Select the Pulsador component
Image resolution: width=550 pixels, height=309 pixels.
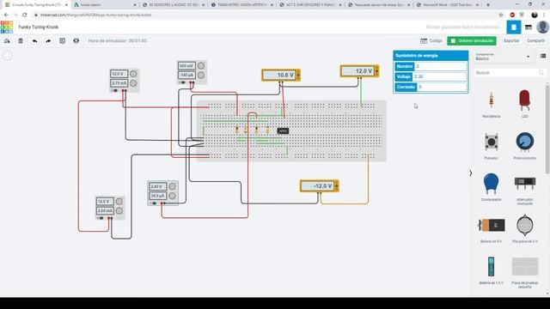[x=491, y=146]
